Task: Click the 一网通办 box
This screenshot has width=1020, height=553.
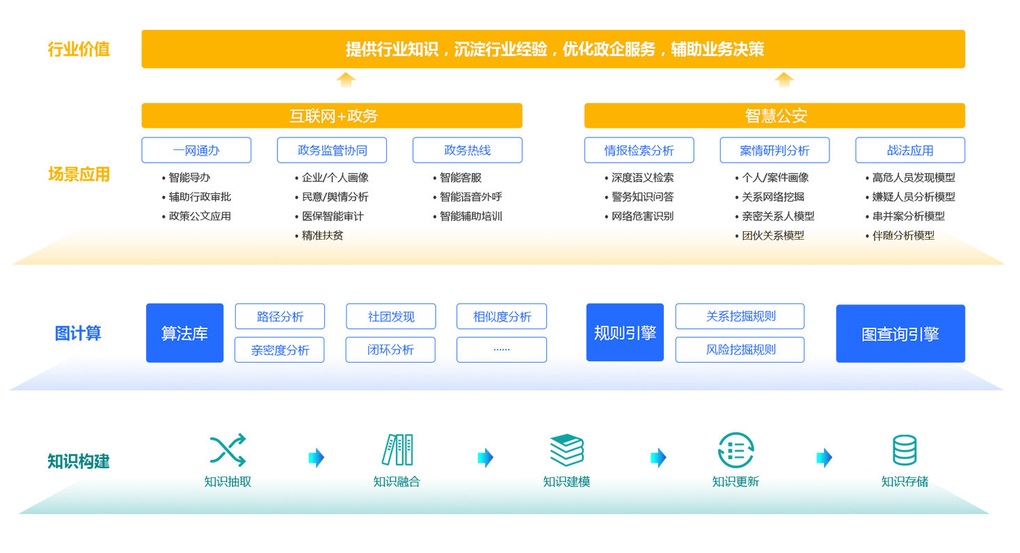Action: tap(196, 150)
